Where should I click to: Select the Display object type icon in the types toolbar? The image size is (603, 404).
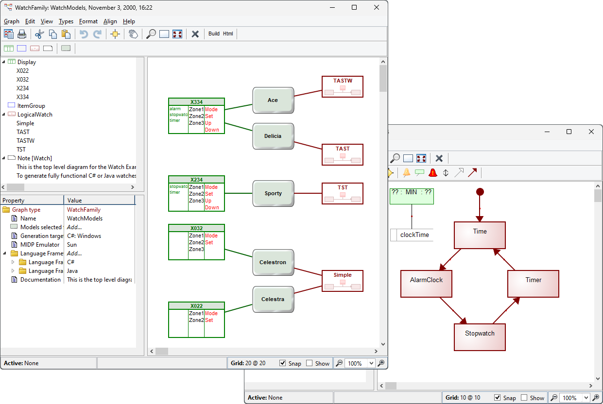coord(8,48)
